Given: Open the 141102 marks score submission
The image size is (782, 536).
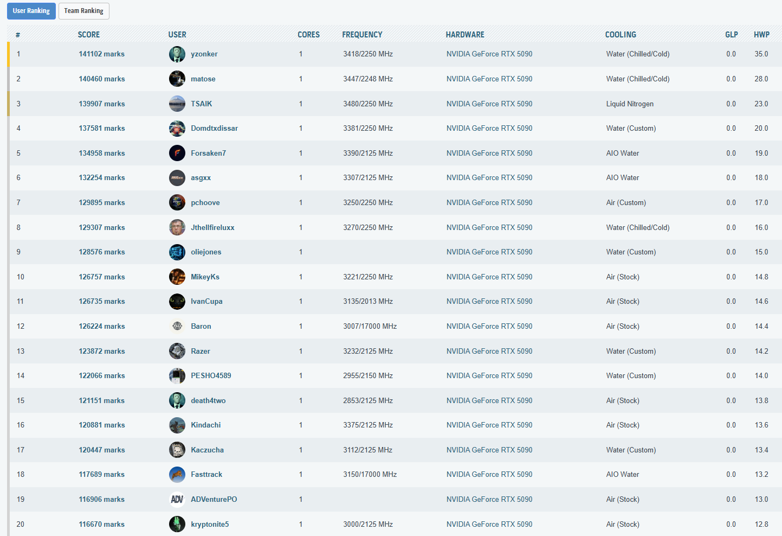Looking at the screenshot, I should click(x=101, y=54).
